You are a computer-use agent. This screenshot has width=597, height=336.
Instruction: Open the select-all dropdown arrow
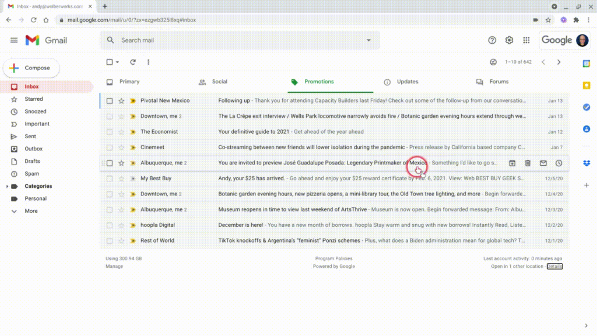118,62
